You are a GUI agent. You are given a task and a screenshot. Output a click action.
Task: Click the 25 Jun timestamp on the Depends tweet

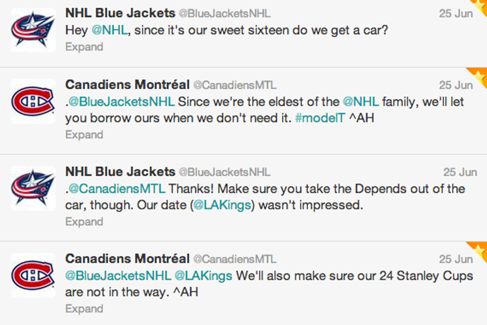coord(460,172)
